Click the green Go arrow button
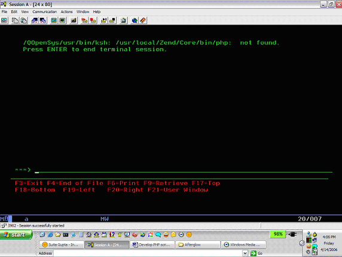 [x=254, y=253]
